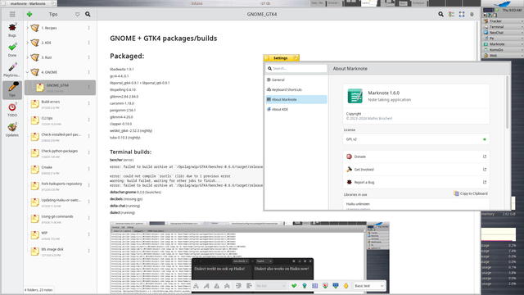Screen dimensions: 524x295
Task: Click Copy to Clipboard button
Action: (x=471, y=193)
